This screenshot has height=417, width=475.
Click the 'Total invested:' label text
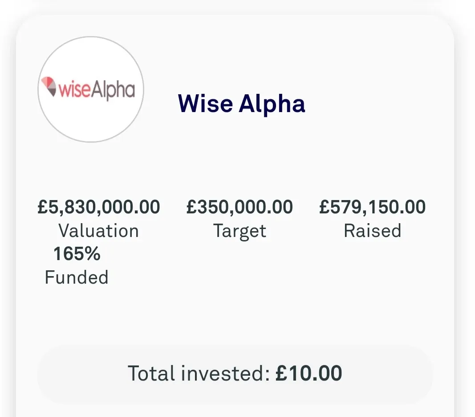199,373
